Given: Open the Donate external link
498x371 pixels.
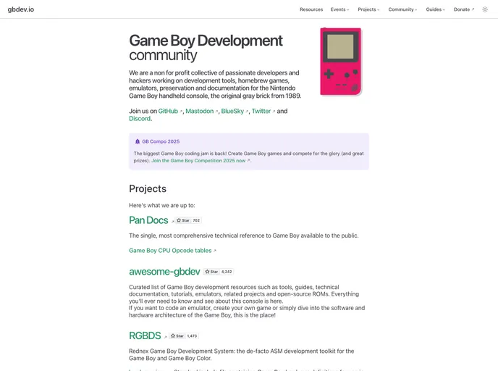Looking at the screenshot, I should 464,9.
